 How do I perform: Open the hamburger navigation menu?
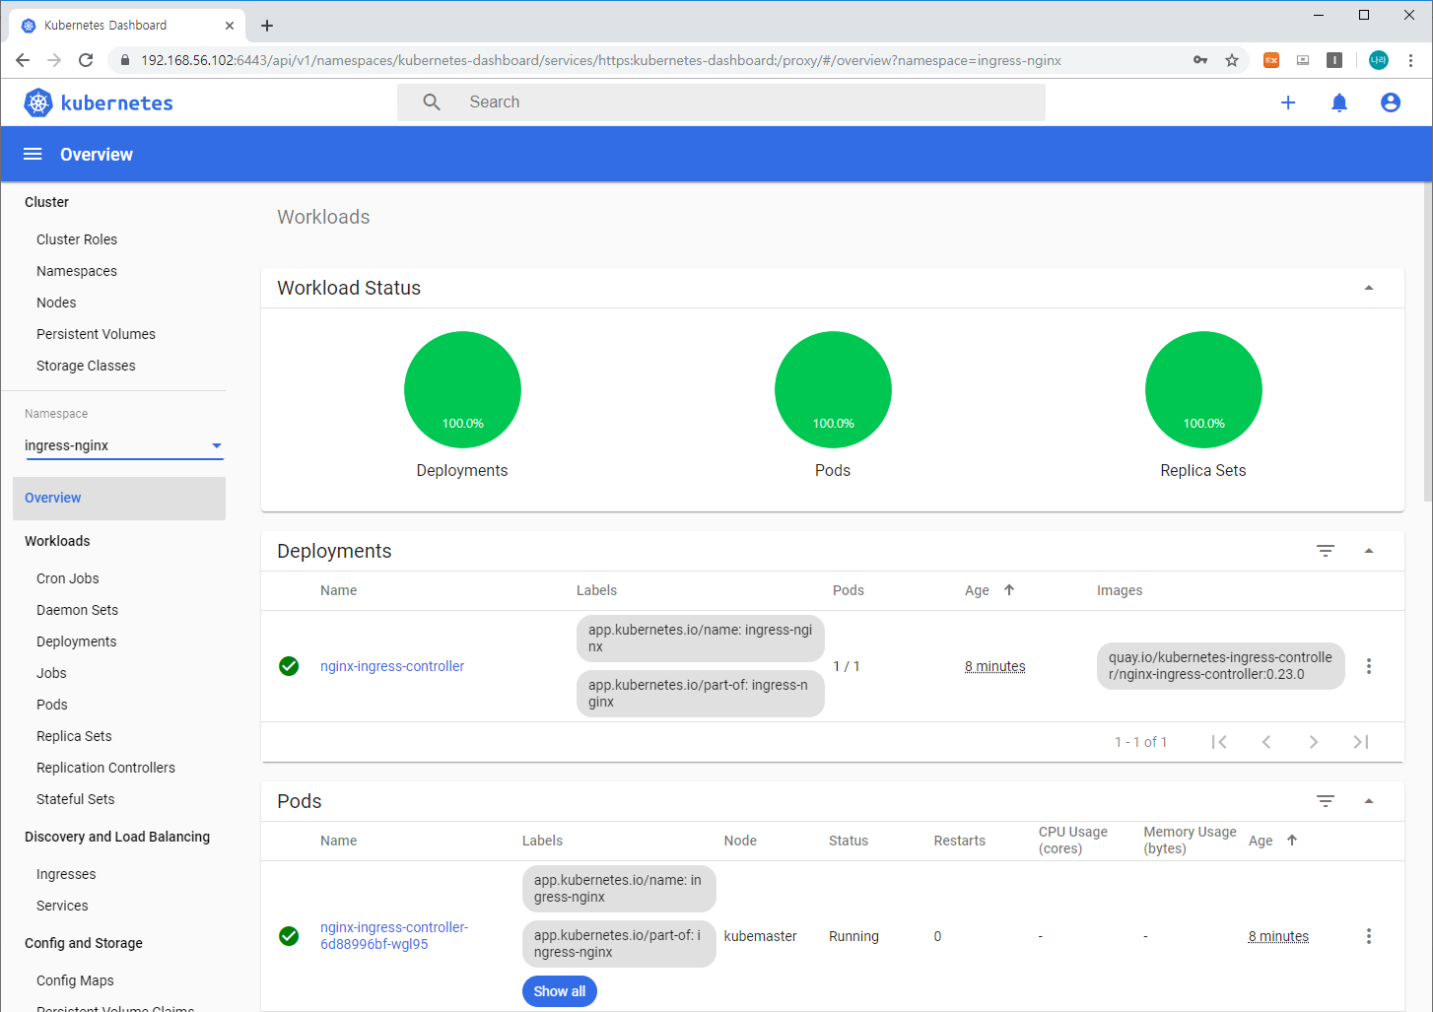click(33, 154)
